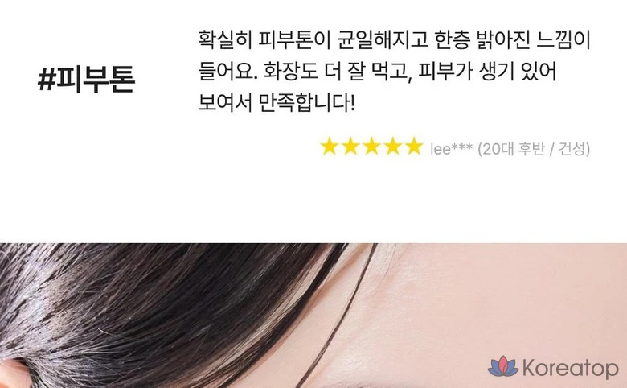Click the ear at photo's bottom corner

coord(14,374)
